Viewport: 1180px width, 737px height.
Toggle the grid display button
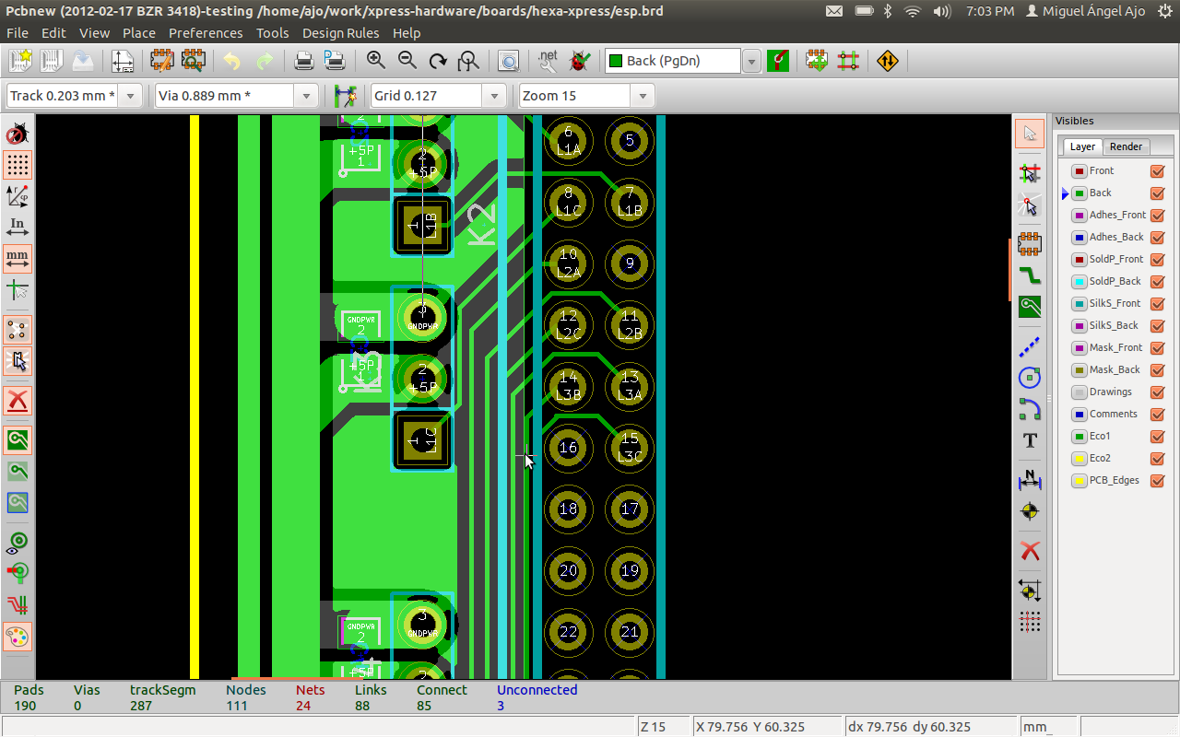[18, 165]
